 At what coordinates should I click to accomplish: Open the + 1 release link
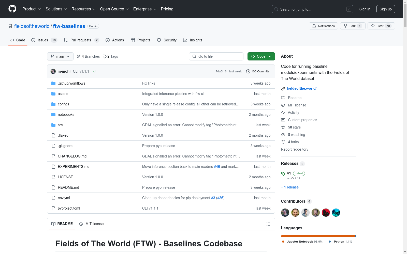pyautogui.click(x=290, y=187)
